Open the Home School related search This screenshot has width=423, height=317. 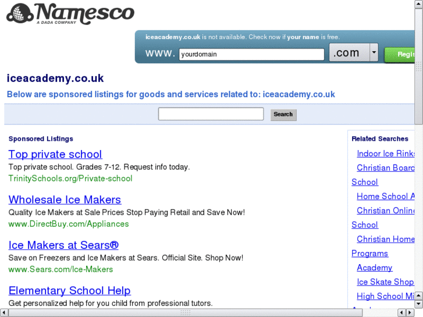pyautogui.click(x=386, y=197)
